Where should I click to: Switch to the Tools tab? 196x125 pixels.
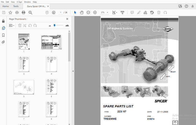coord(16,6)
